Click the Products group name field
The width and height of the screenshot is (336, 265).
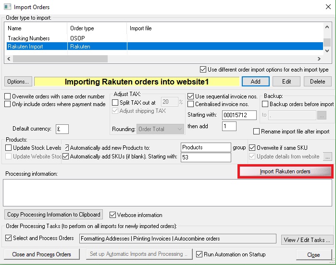206,147
